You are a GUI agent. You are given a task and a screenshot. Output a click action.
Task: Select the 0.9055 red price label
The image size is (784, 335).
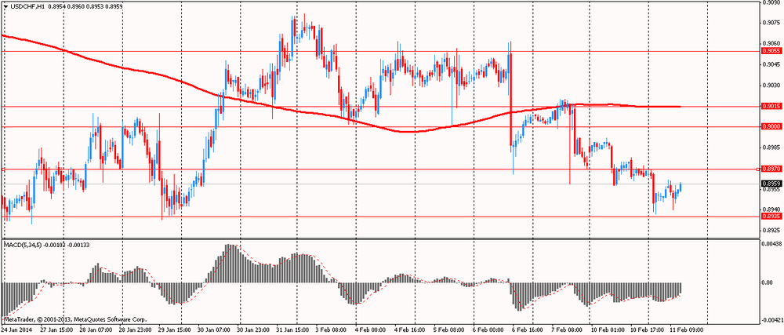[x=770, y=50]
